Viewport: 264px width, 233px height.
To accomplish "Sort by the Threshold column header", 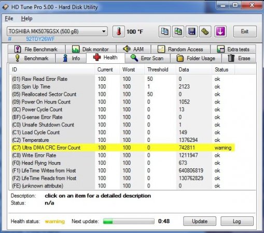I will pos(160,69).
